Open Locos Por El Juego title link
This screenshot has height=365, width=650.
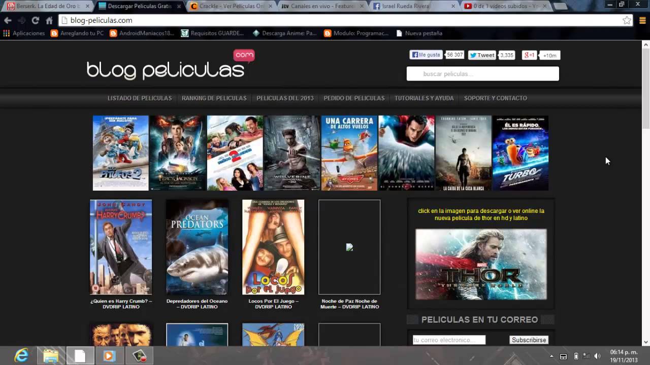273,304
